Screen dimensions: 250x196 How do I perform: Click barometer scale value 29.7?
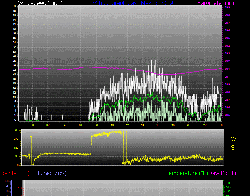coord(227,23)
